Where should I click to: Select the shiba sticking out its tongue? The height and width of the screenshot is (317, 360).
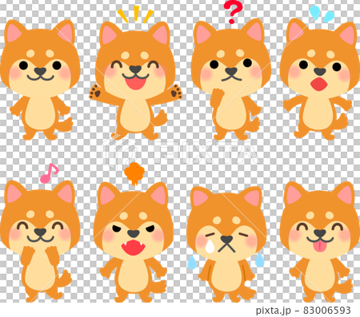pyautogui.click(x=319, y=242)
